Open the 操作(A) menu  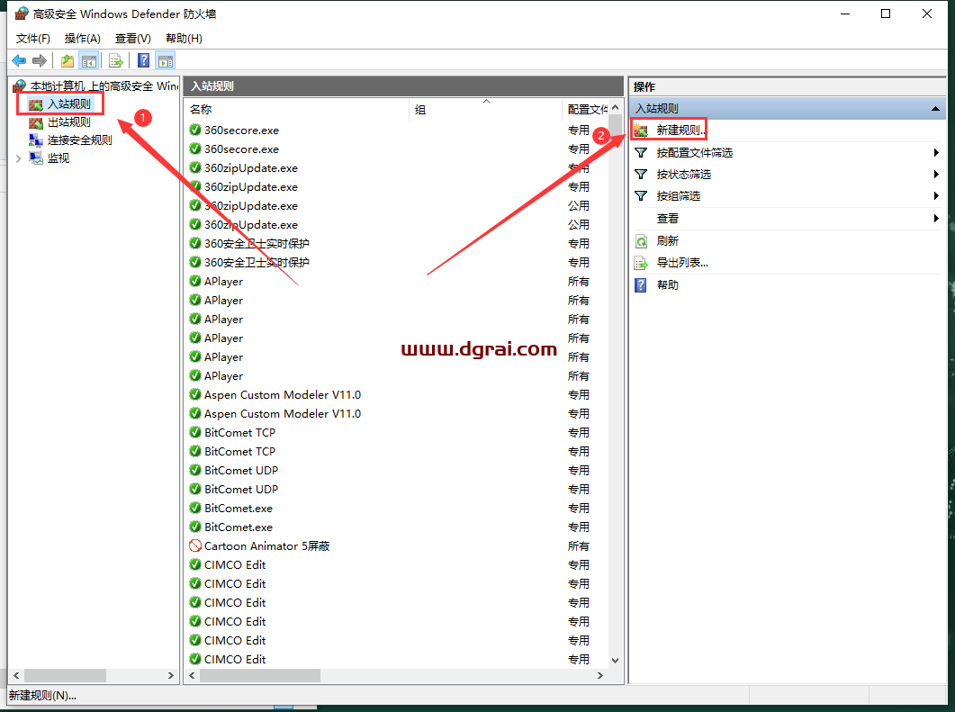coord(82,39)
